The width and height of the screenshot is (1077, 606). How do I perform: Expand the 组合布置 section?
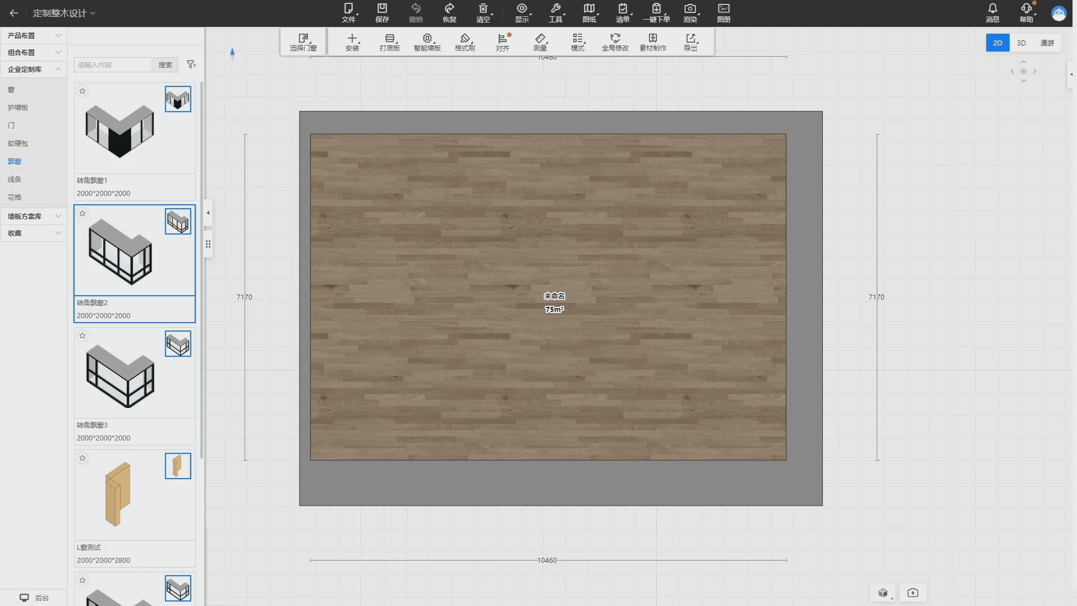[x=34, y=52]
